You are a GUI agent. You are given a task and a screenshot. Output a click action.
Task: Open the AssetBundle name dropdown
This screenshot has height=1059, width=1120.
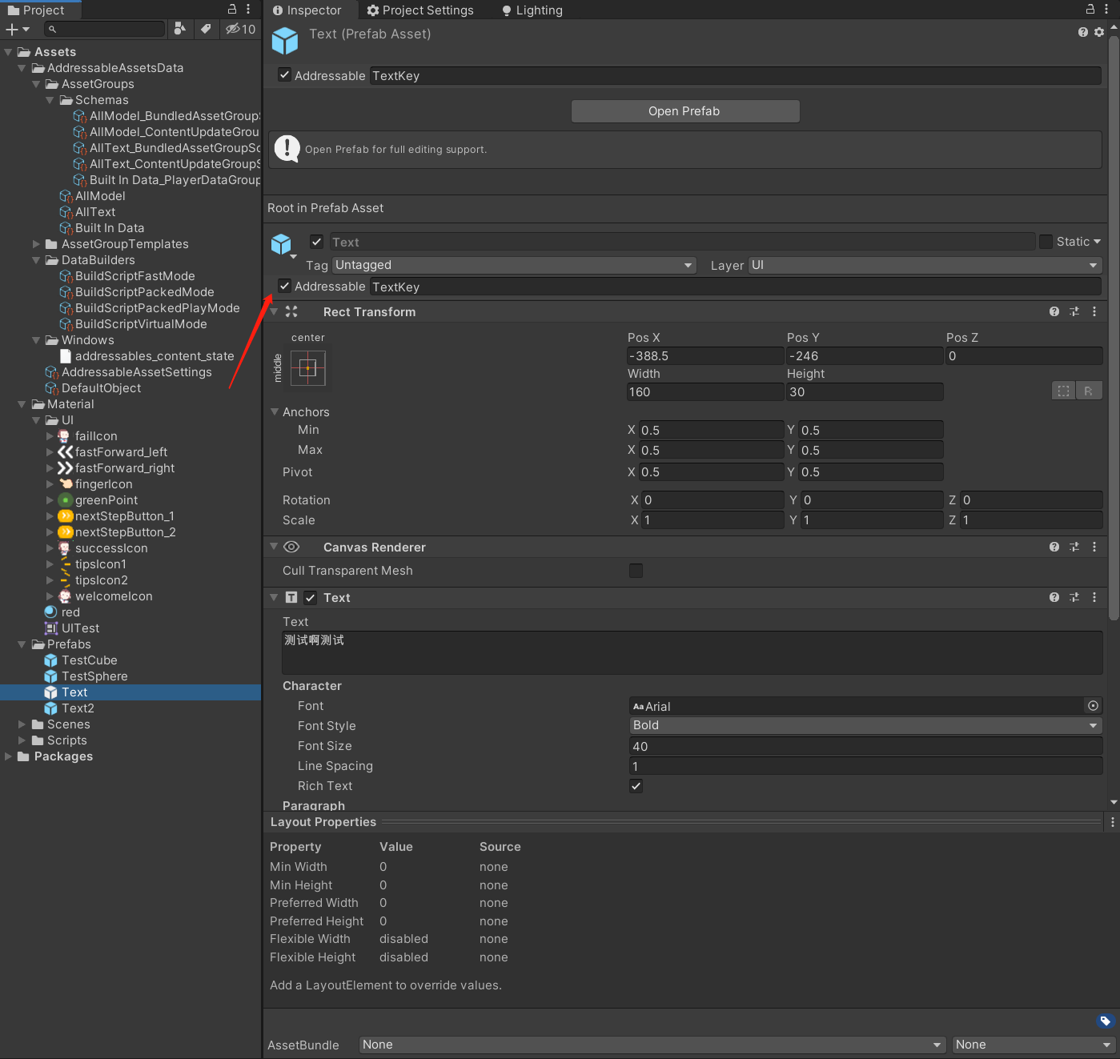pos(652,1045)
